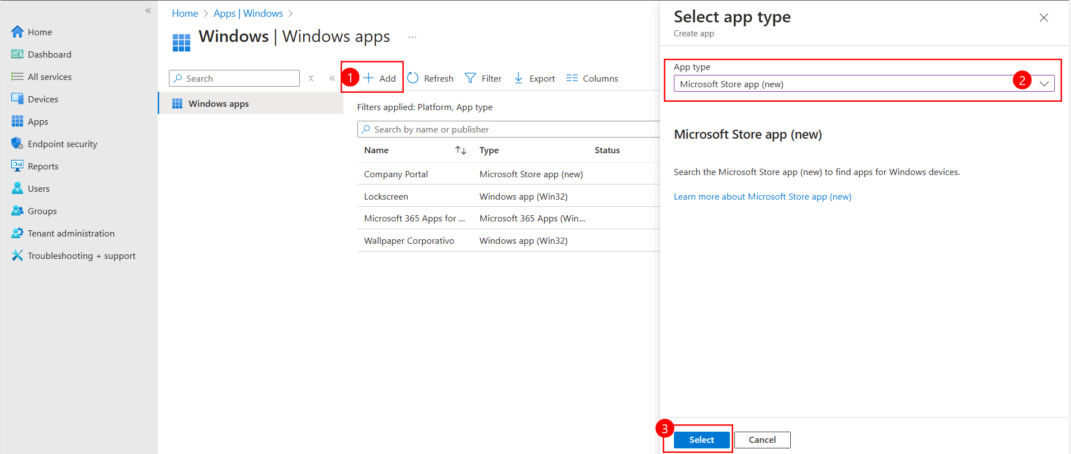
Task: Click the Home breadcrumb link
Action: click(x=185, y=13)
